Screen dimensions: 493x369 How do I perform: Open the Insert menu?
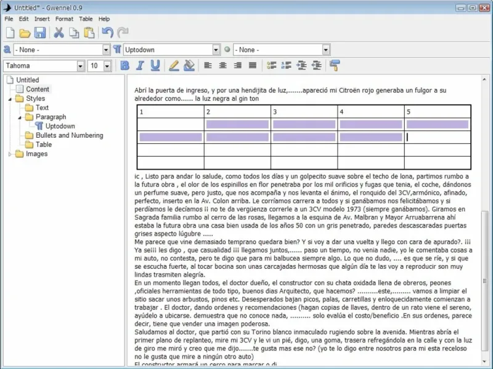pos(42,19)
